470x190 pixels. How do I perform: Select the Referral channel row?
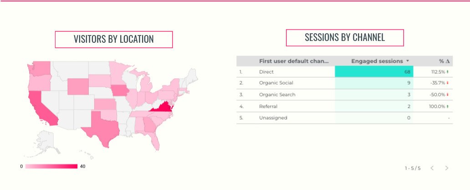pos(344,106)
